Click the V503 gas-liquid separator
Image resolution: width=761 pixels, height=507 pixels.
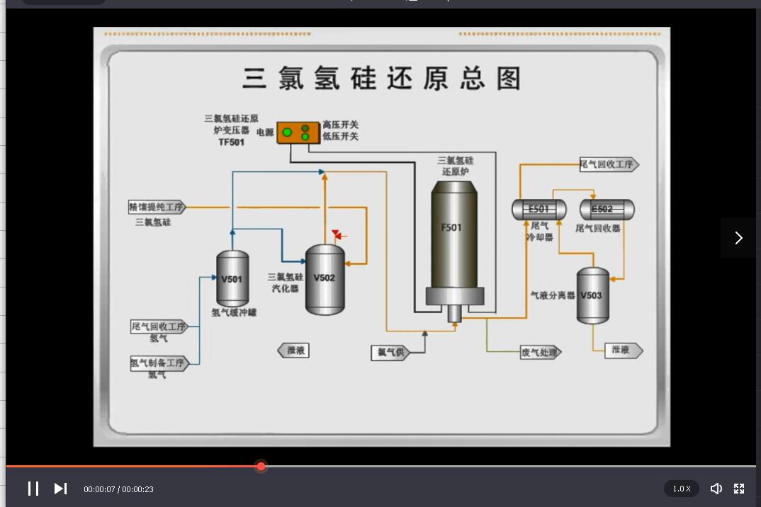592,295
